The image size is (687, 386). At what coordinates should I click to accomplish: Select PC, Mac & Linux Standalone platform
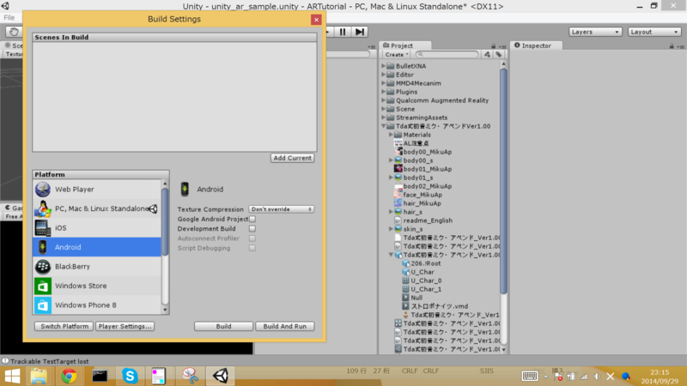click(97, 208)
